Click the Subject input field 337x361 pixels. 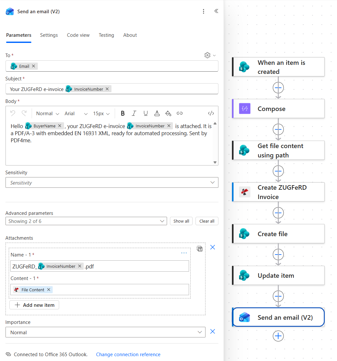pos(112,89)
